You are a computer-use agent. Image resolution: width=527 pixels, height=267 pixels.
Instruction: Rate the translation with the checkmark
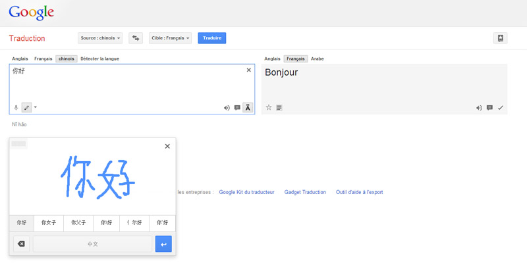501,108
